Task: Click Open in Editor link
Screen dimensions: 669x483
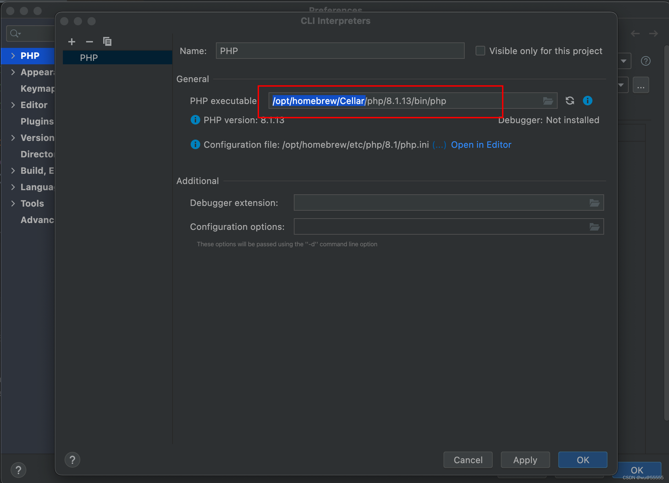Action: click(x=481, y=145)
